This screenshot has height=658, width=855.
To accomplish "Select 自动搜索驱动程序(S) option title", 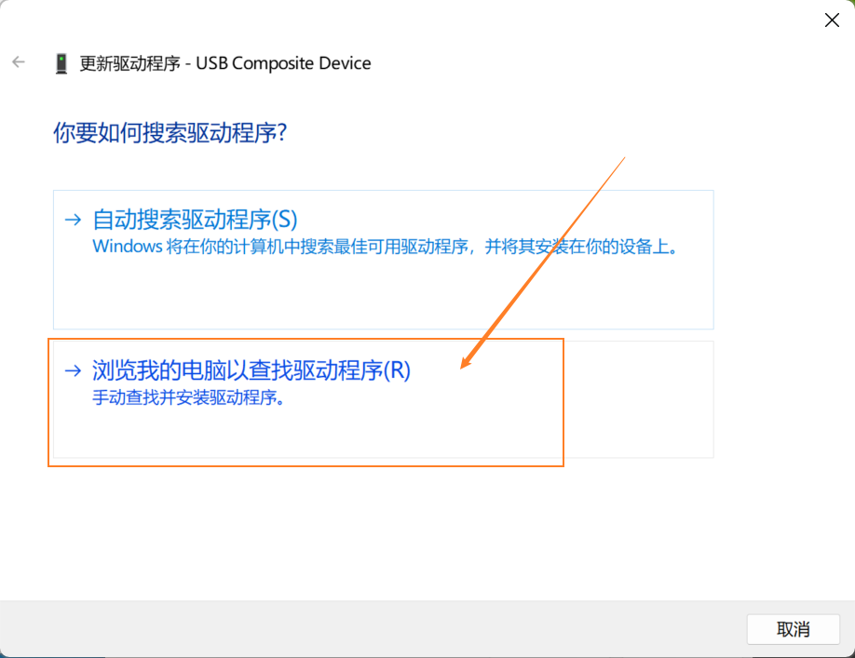I will pos(196,220).
